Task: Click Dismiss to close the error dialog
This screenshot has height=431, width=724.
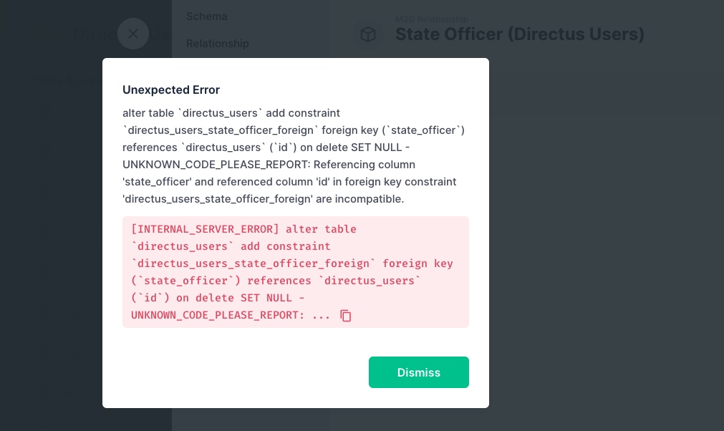Action: tap(418, 372)
